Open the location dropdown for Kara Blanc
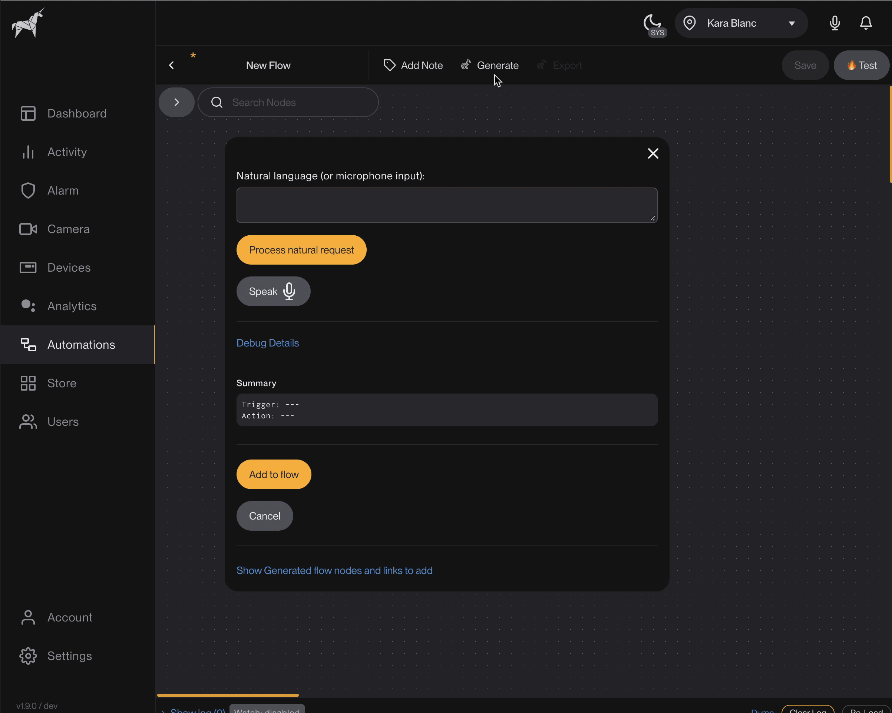The image size is (892, 713). coord(792,23)
